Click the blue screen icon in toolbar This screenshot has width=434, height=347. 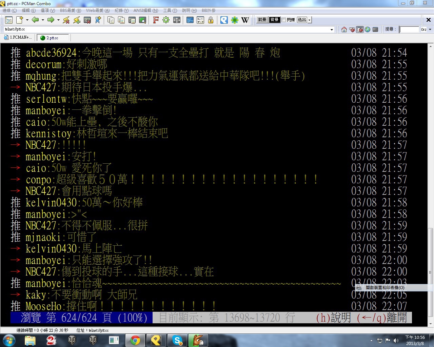click(x=190, y=20)
